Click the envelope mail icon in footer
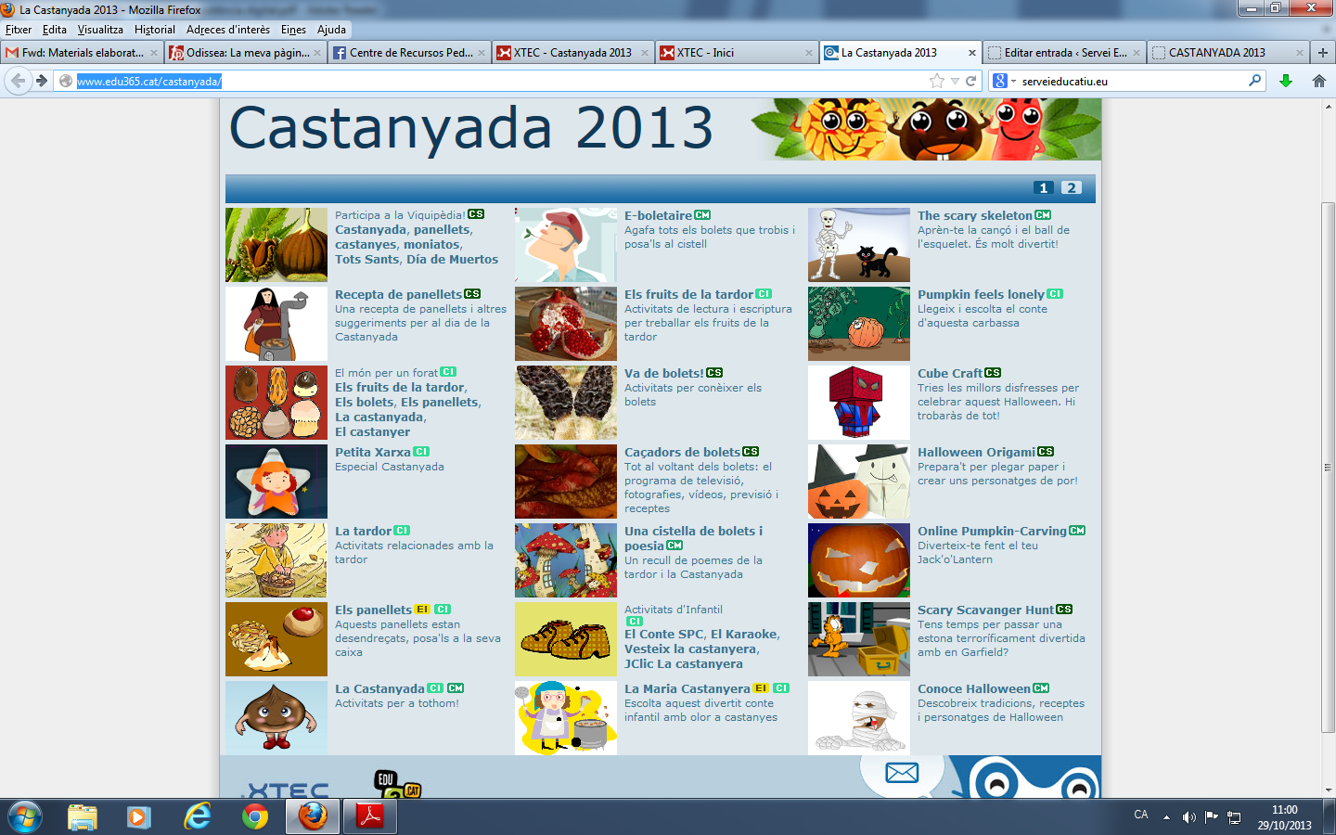Screen dimensions: 1336x835 pyautogui.click(x=901, y=773)
